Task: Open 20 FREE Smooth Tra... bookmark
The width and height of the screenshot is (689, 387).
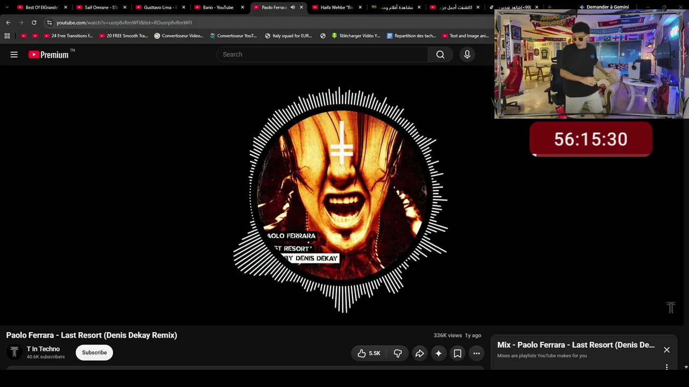Action: click(x=124, y=36)
